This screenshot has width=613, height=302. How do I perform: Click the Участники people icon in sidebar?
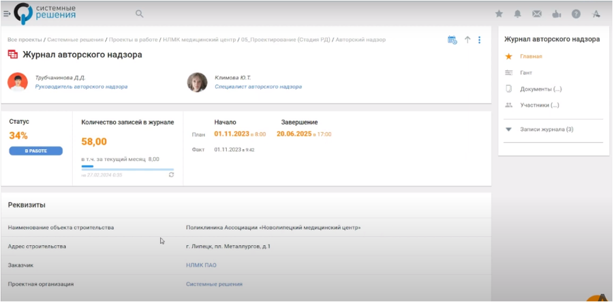[509, 105]
